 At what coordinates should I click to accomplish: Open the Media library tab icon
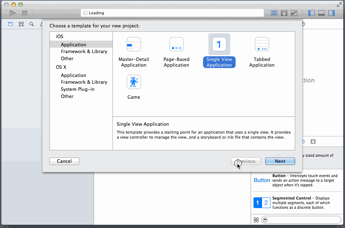tap(313, 141)
